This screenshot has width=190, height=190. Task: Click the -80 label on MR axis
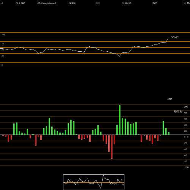pos(185,161)
